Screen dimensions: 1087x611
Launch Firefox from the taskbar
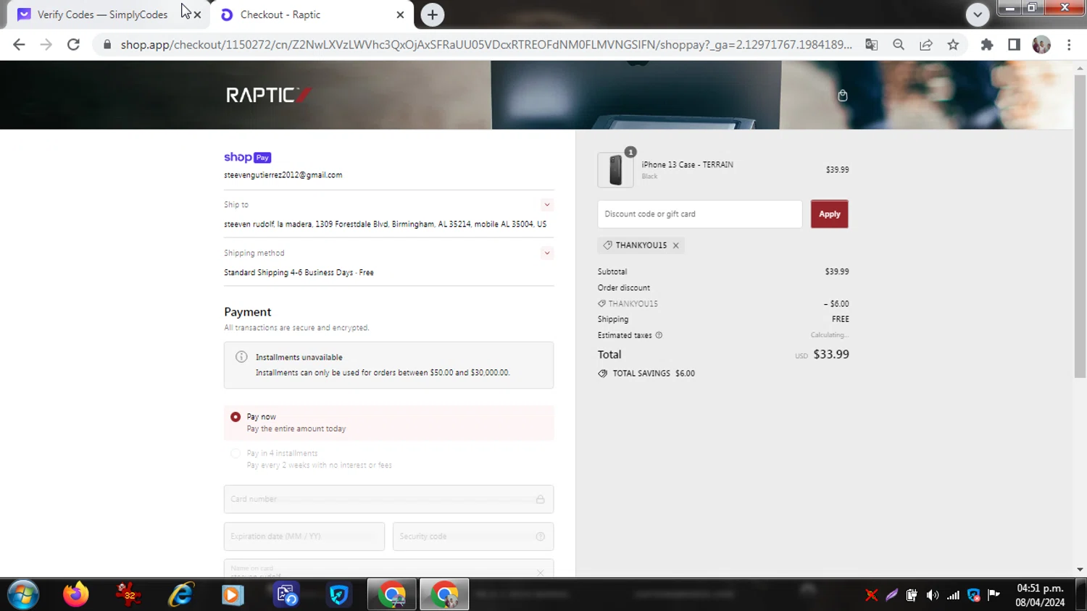[75, 594]
